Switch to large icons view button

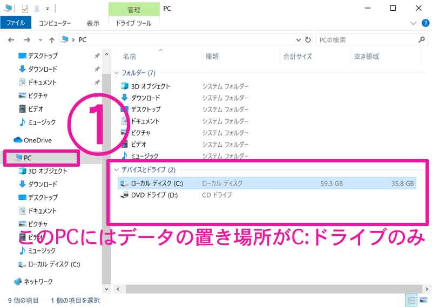click(x=423, y=300)
